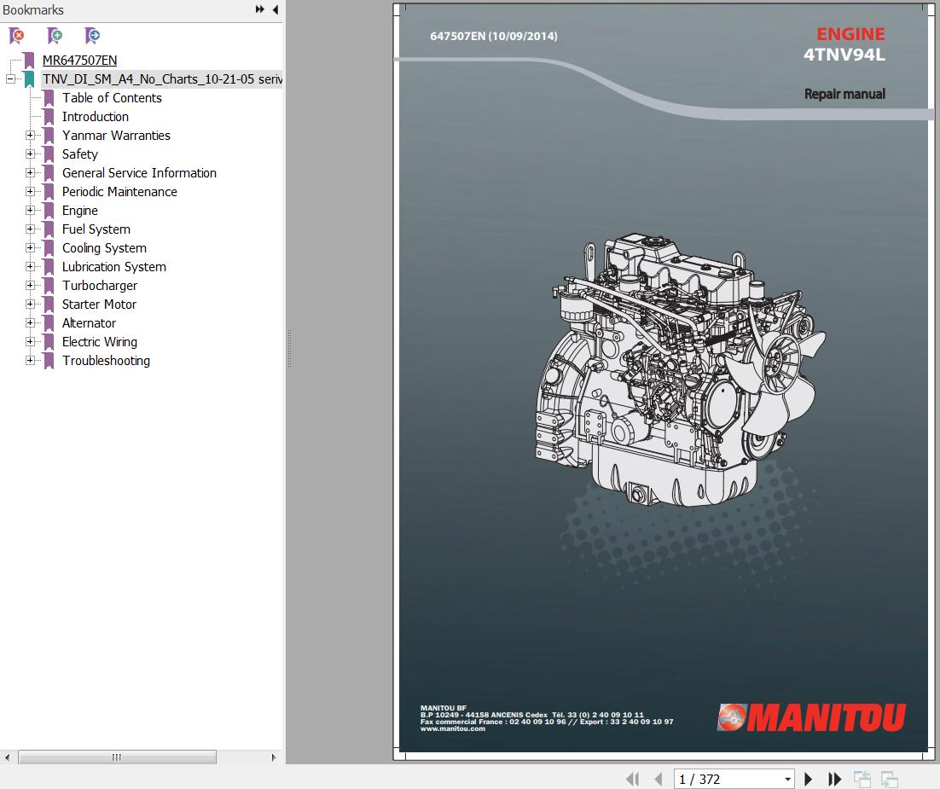Select the Yanmar Warranties bookmark text
Screen dimensions: 940x789
click(x=116, y=136)
